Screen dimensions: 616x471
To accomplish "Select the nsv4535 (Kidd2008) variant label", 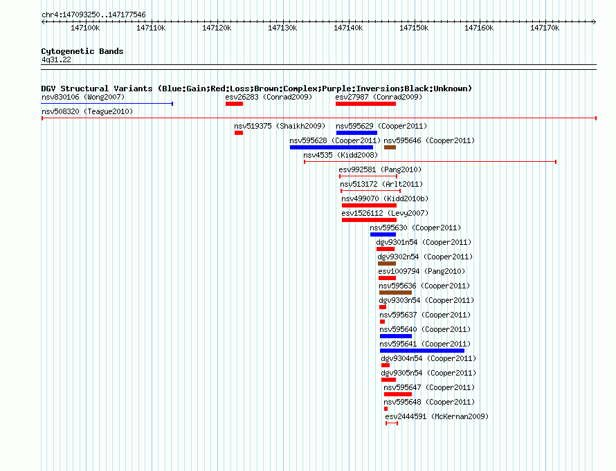I will click(x=341, y=155).
